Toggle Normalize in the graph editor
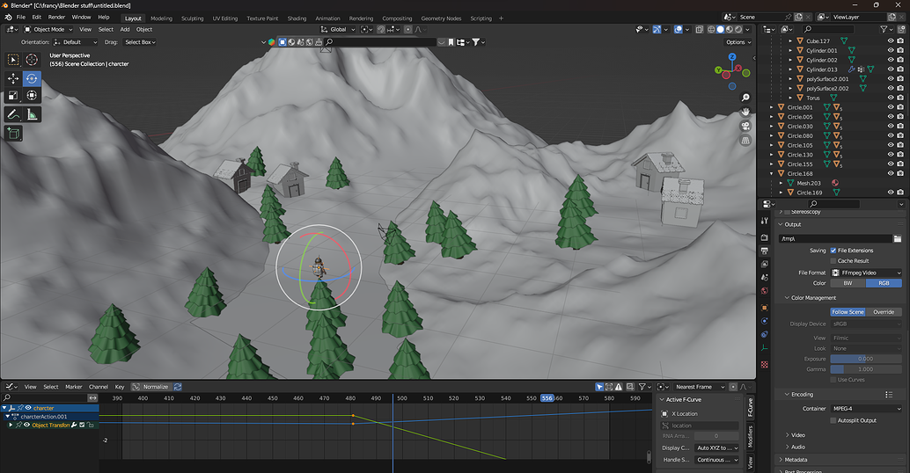The width and height of the screenshot is (910, 473). [x=150, y=387]
